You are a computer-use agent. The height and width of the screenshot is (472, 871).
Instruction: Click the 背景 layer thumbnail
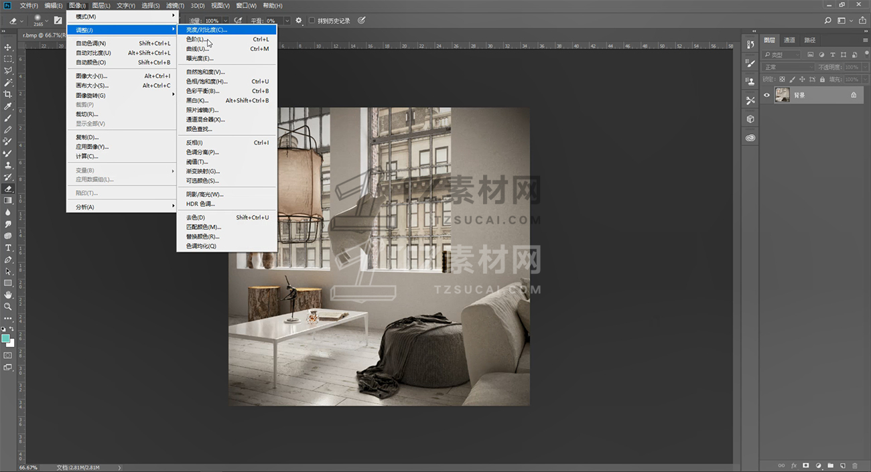[782, 95]
